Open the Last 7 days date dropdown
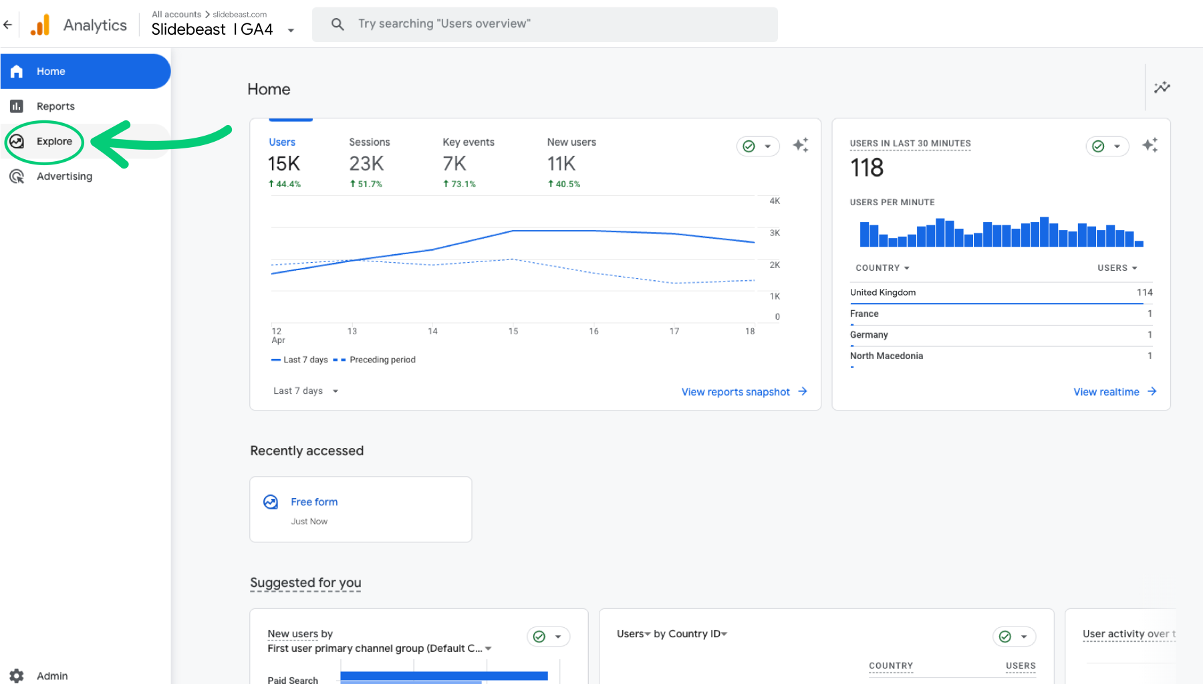This screenshot has height=684, width=1203. click(305, 391)
